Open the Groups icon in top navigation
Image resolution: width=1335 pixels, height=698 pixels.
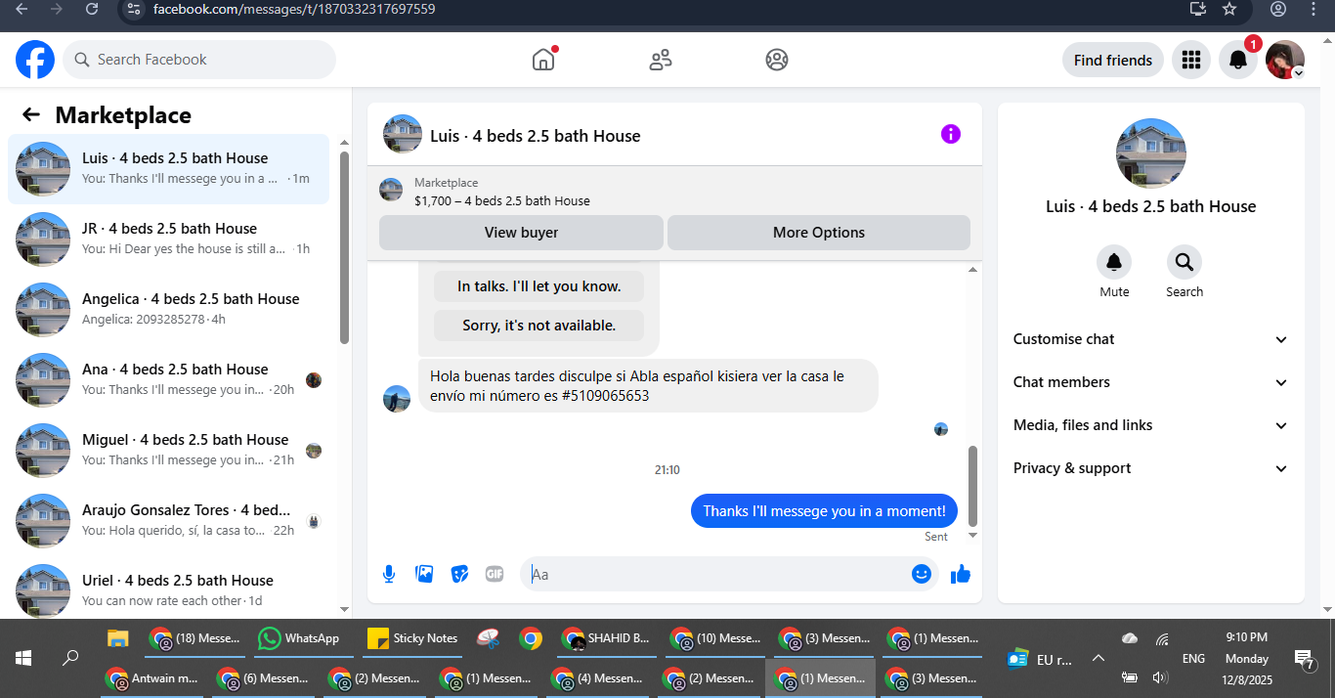[x=777, y=60]
